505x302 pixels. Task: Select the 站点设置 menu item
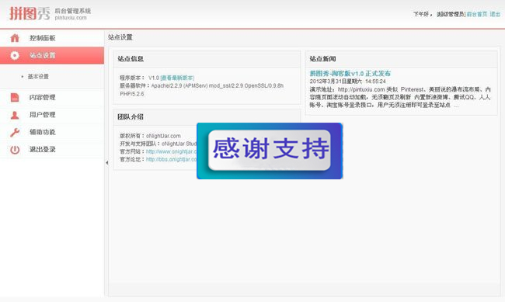52,55
